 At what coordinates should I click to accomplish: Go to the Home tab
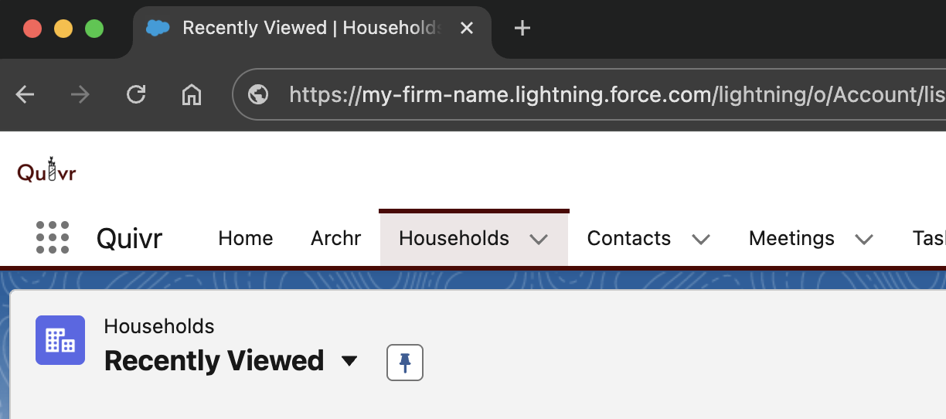coord(245,238)
